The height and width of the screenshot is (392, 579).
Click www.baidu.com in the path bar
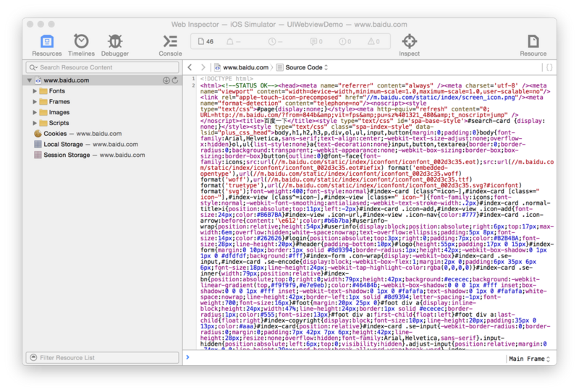point(242,67)
